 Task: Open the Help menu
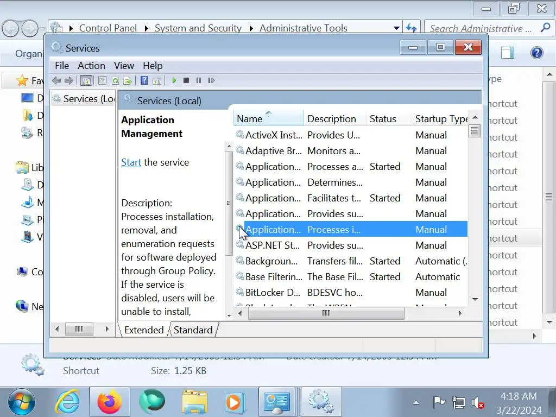(x=153, y=66)
